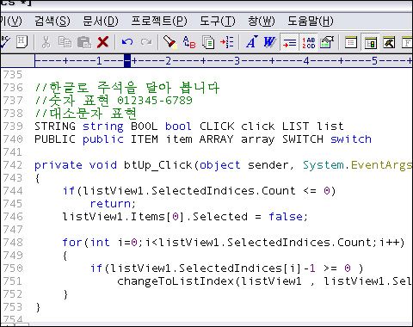Viewport: 413px width, 327px height.
Task: Click the dark column marker on ruler
Action: 127,61
